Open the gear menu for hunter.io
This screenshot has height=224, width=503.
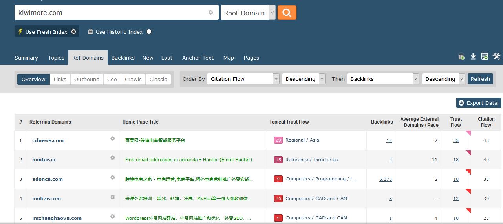pyautogui.click(x=113, y=158)
